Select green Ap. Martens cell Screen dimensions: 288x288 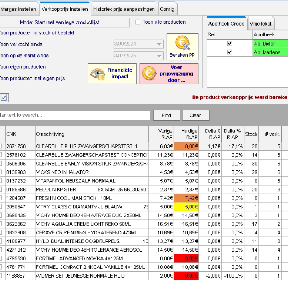point(270,52)
